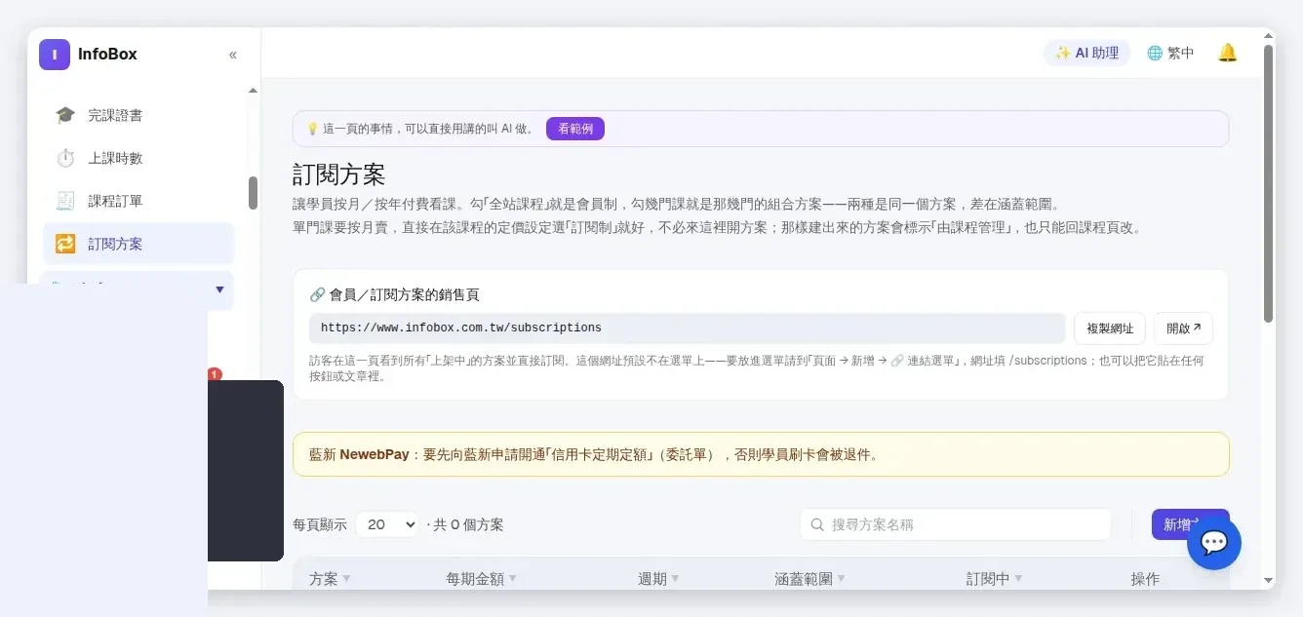Select 訂閱方案 in the sidebar

(x=138, y=244)
